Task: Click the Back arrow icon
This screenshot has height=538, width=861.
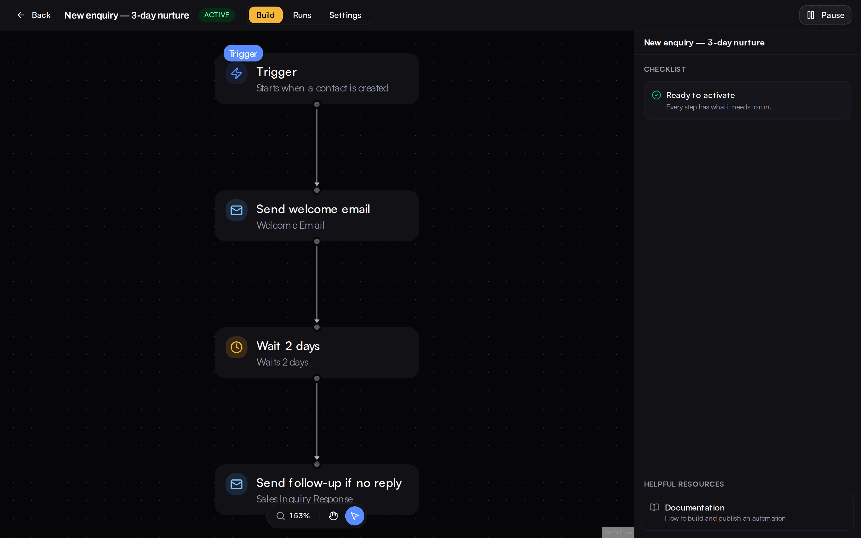Action: 21,15
